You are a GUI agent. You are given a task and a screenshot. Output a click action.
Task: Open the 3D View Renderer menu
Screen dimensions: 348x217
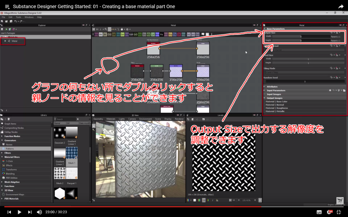pyautogui.click(x=179, y=119)
